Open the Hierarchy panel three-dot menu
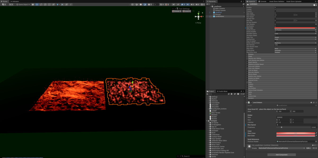Screen dimensions: 318x158 pos(243,1)
